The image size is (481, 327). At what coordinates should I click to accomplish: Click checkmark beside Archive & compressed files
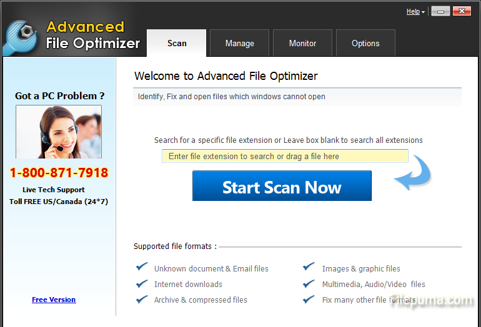[x=142, y=300]
